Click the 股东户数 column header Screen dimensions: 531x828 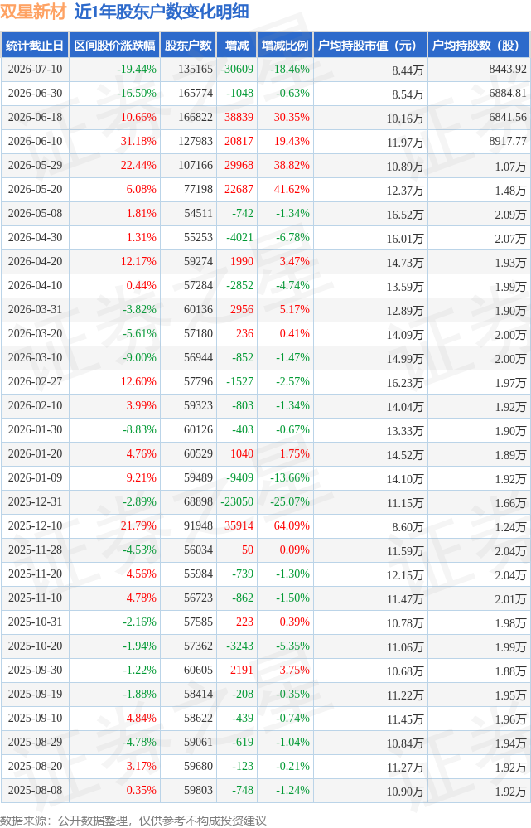[x=188, y=46]
